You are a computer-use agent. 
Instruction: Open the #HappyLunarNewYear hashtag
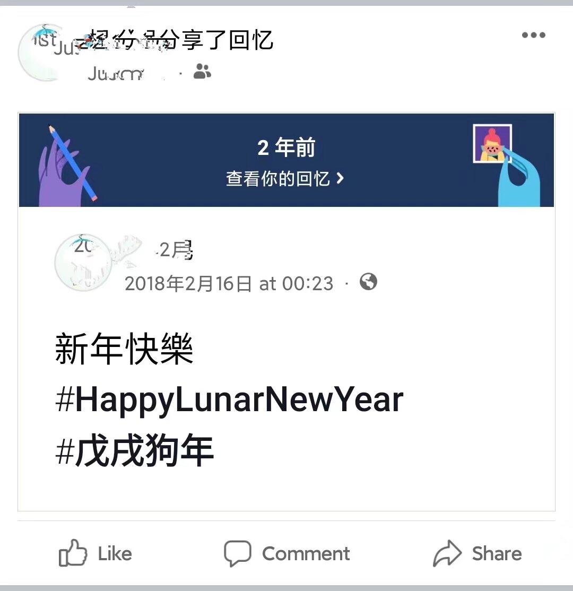point(230,400)
